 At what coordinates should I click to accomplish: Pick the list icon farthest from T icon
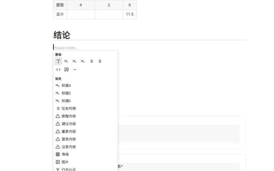point(100,61)
